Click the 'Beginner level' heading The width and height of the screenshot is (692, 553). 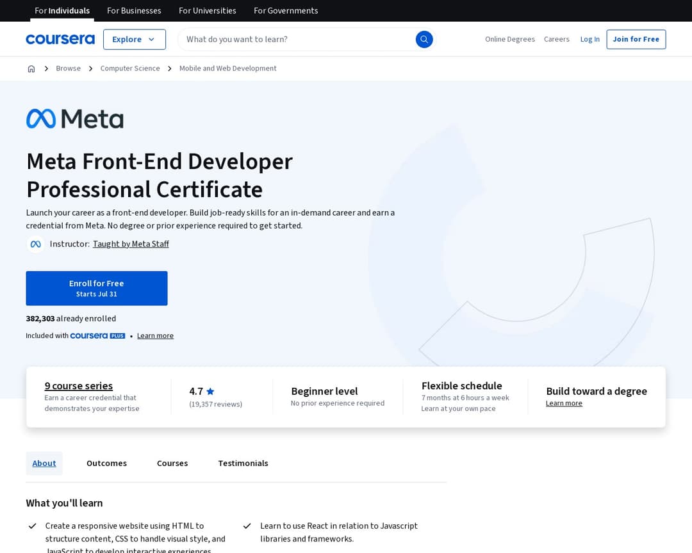(324, 391)
